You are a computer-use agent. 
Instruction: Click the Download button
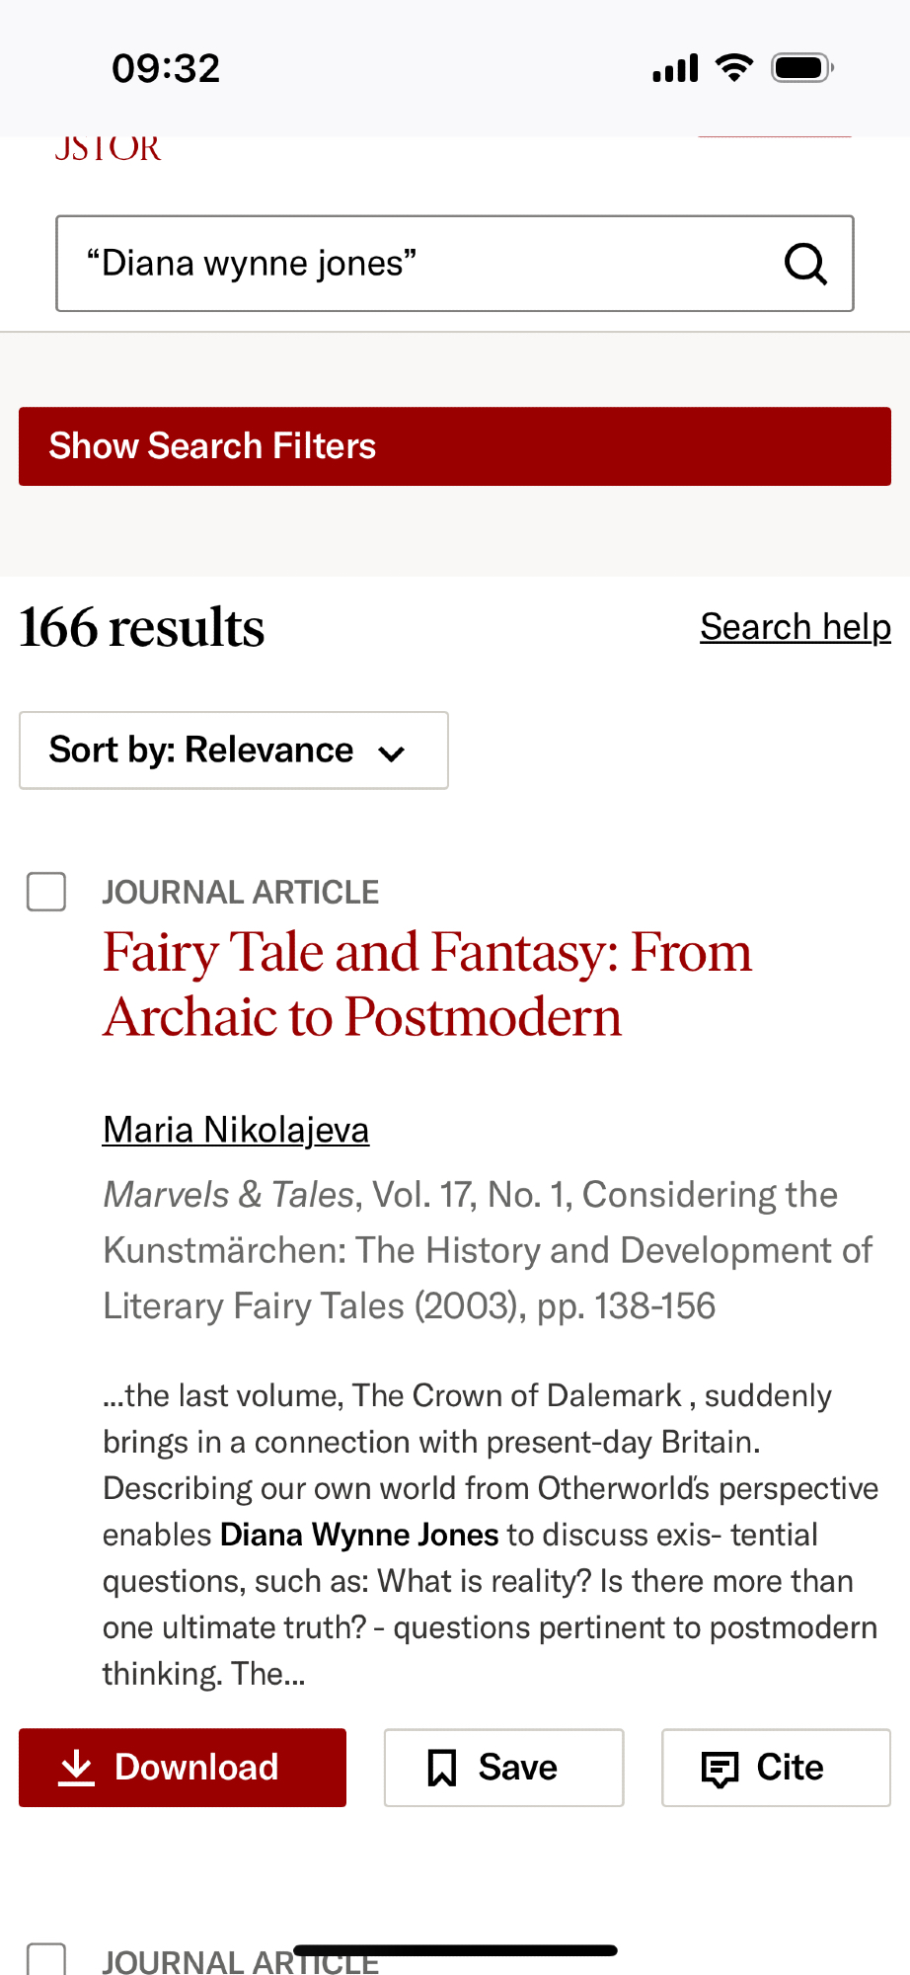tap(183, 1768)
